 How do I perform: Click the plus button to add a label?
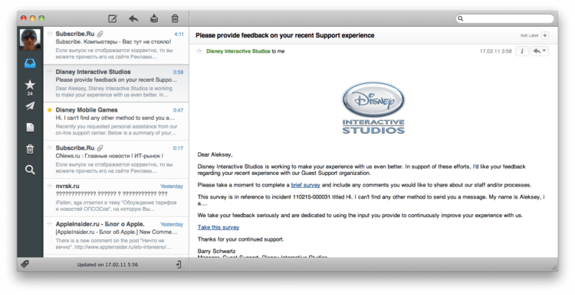coord(545,35)
